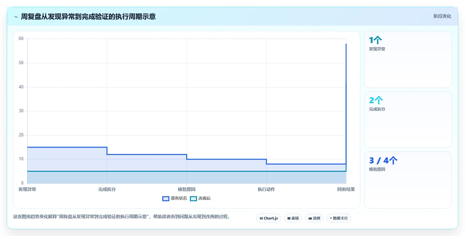Screen dimensions: 465x236
Task: Click the 执行动作 axis label
Action: [x=266, y=189]
